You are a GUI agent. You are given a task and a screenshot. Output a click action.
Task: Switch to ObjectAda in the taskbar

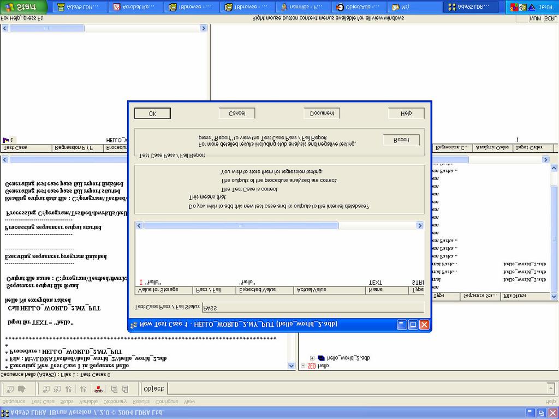tap(359, 7)
